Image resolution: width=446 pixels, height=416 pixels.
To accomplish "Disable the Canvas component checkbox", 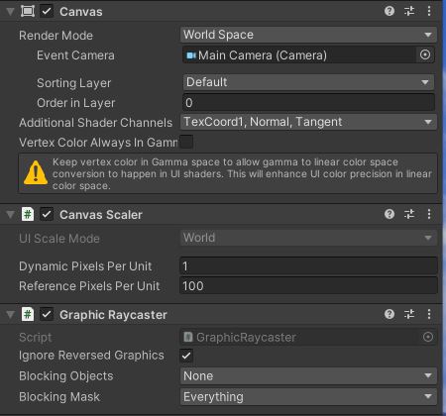I will [47, 11].
